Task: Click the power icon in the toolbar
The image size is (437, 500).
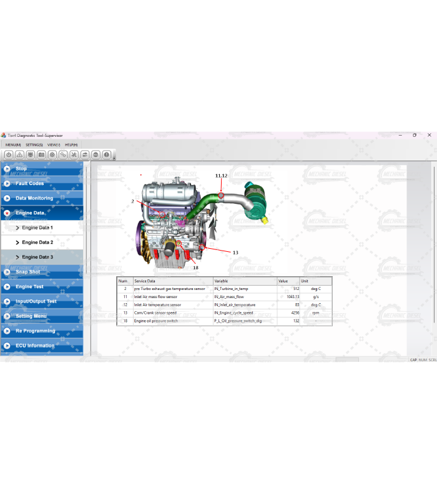Action: 9,154
